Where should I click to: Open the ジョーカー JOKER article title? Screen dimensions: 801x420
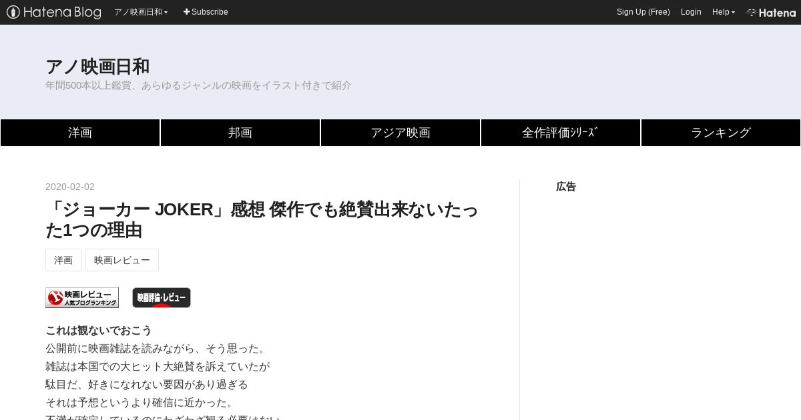[262, 219]
